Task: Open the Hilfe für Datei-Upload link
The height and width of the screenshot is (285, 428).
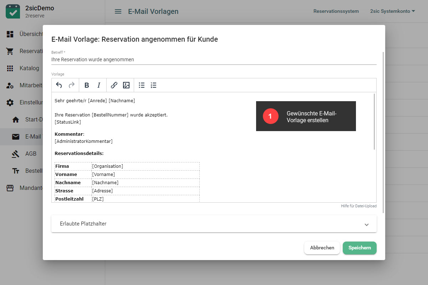Action: click(358, 206)
